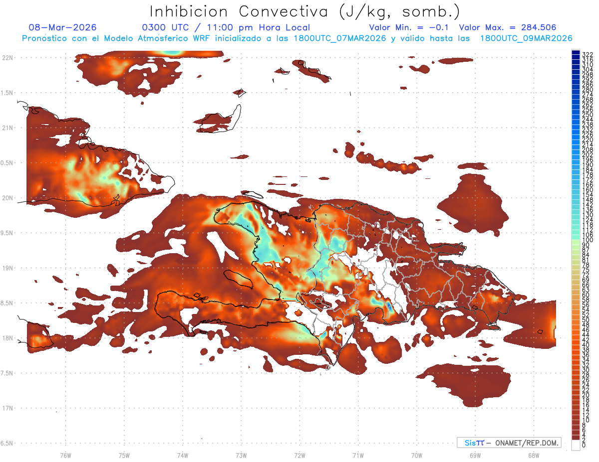Select the "Valor Max. = 284.506" text
The image size is (599, 462).
[508, 28]
